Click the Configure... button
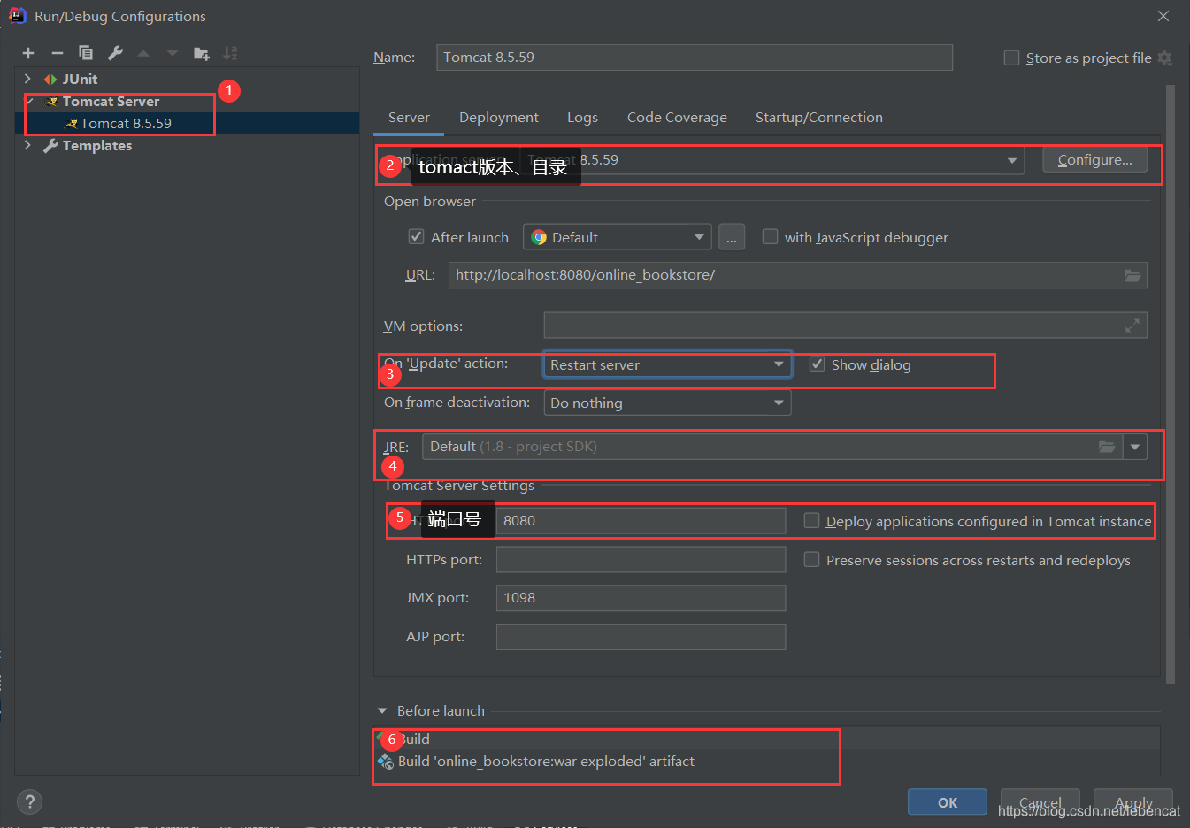Screen dimensions: 1190x828 1094,159
